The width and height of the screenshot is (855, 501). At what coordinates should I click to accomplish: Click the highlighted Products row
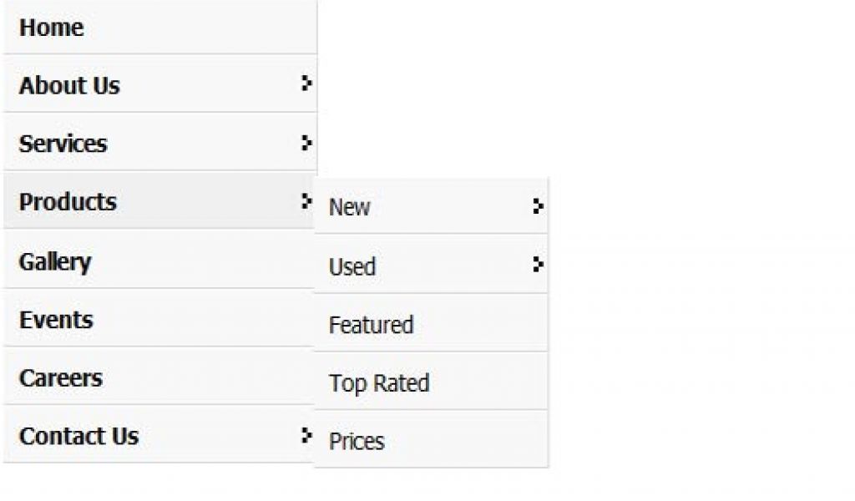150,202
